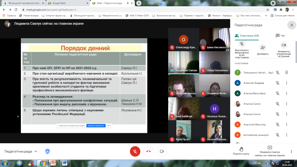Open Фінанси - Кафедра bookmark

click(x=221, y=16)
